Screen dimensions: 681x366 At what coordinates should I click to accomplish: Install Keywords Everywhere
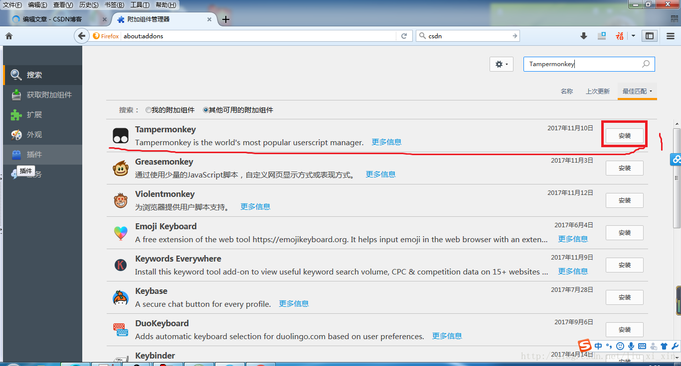625,265
